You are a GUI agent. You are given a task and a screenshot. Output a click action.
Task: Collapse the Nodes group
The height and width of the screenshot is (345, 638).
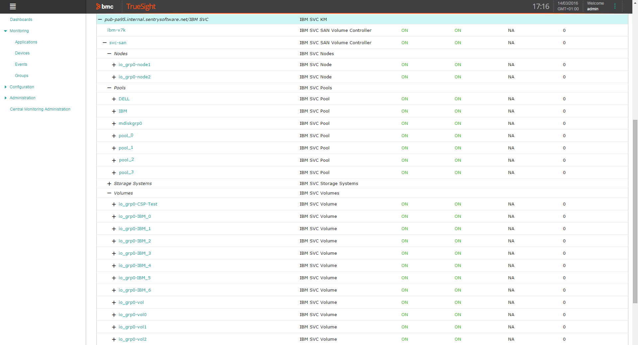[x=109, y=54]
